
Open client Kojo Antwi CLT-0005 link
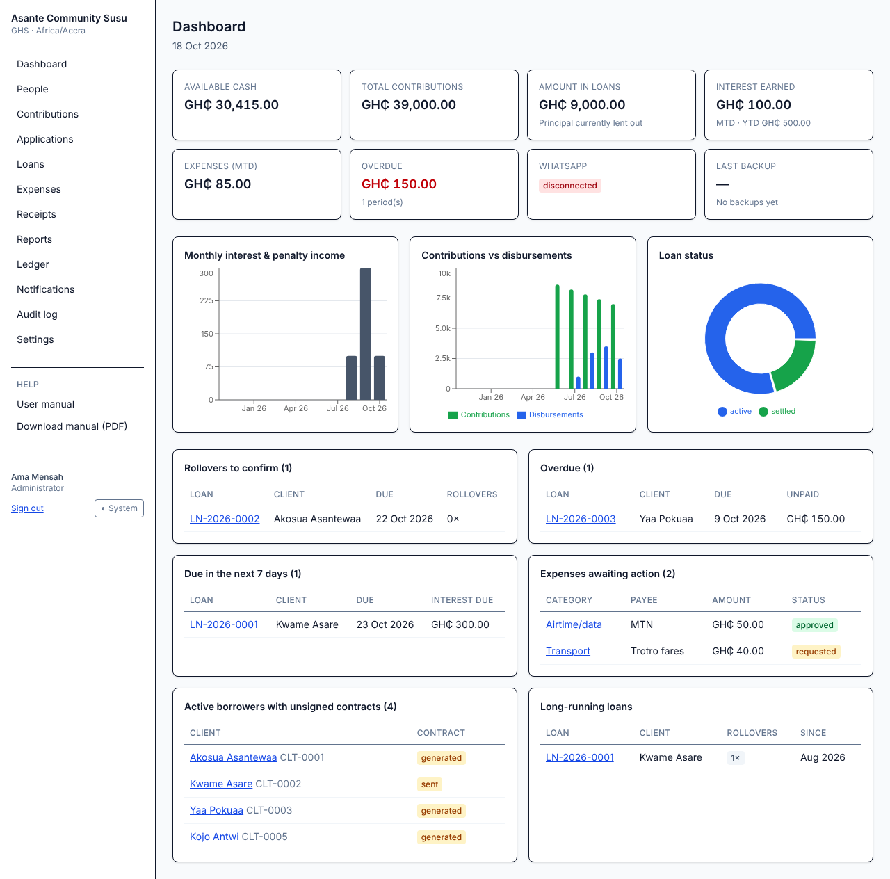coord(214,837)
